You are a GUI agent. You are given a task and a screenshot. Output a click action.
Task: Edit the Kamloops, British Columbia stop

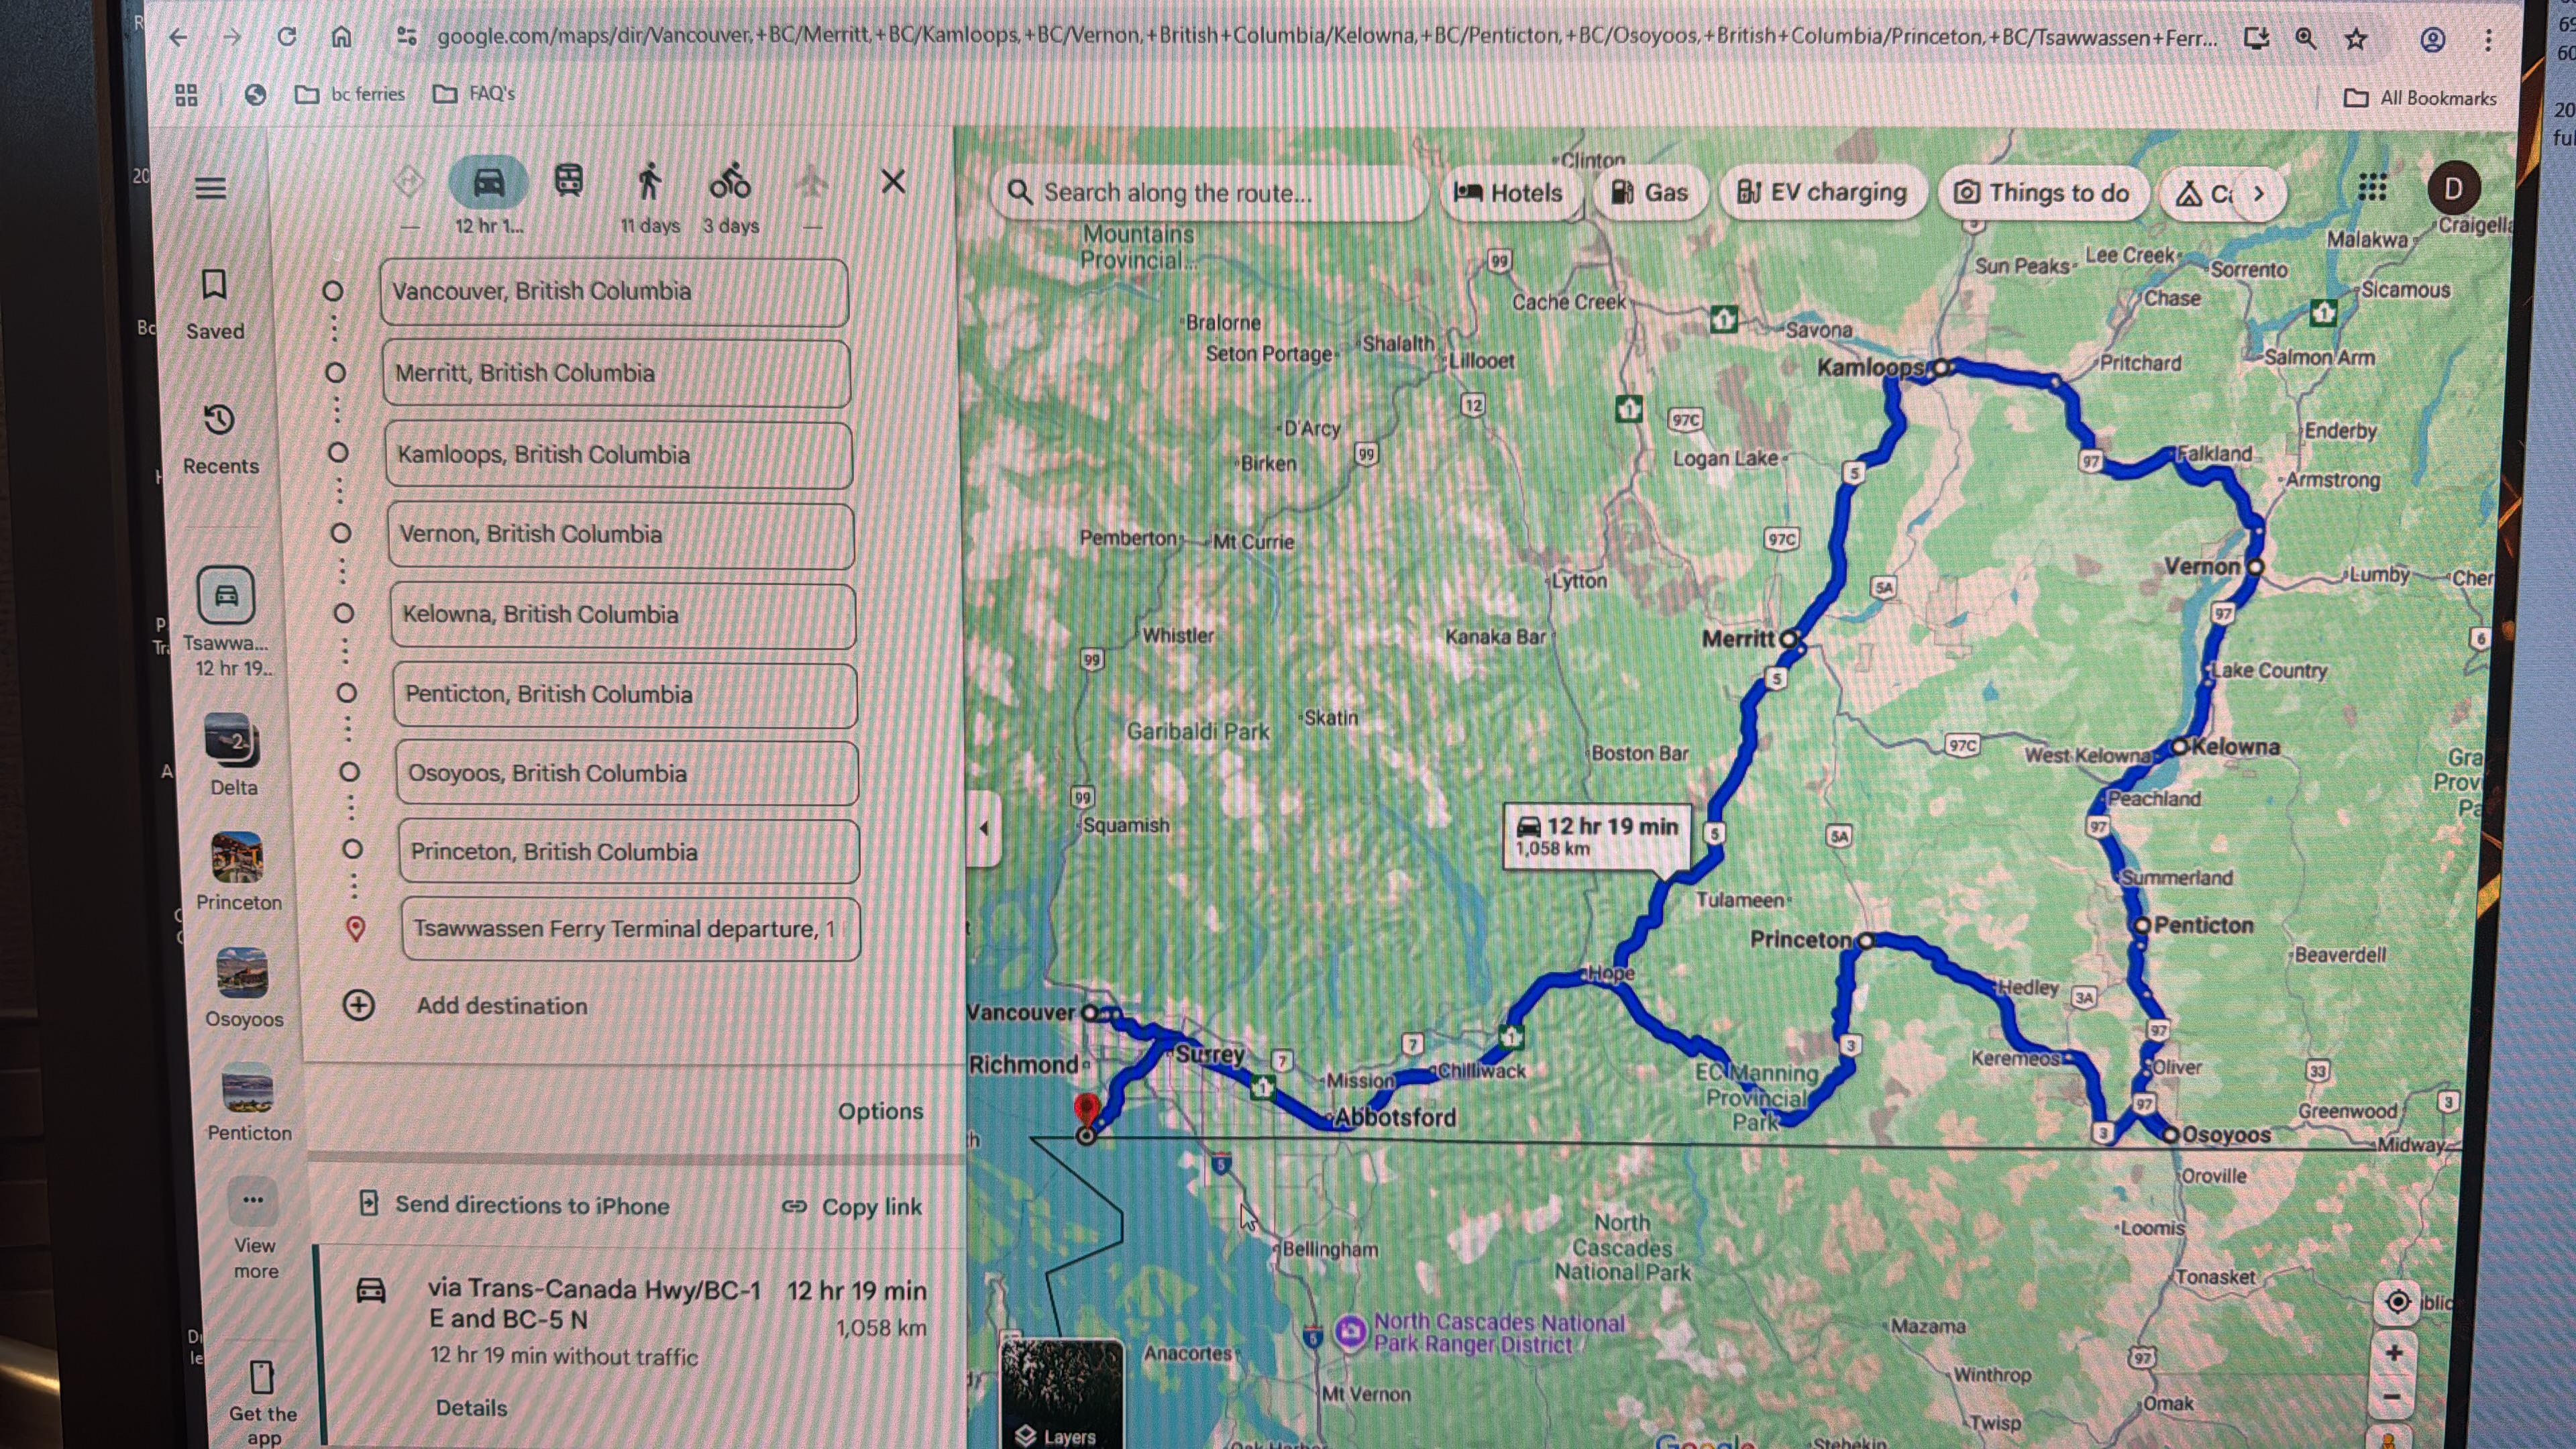[619, 455]
